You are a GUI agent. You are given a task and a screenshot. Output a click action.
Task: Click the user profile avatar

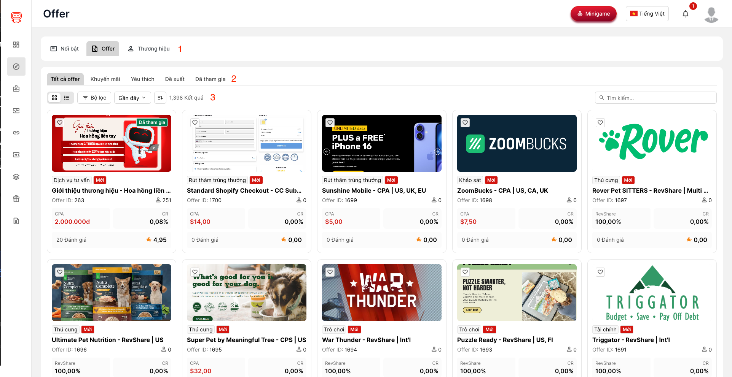pyautogui.click(x=711, y=14)
